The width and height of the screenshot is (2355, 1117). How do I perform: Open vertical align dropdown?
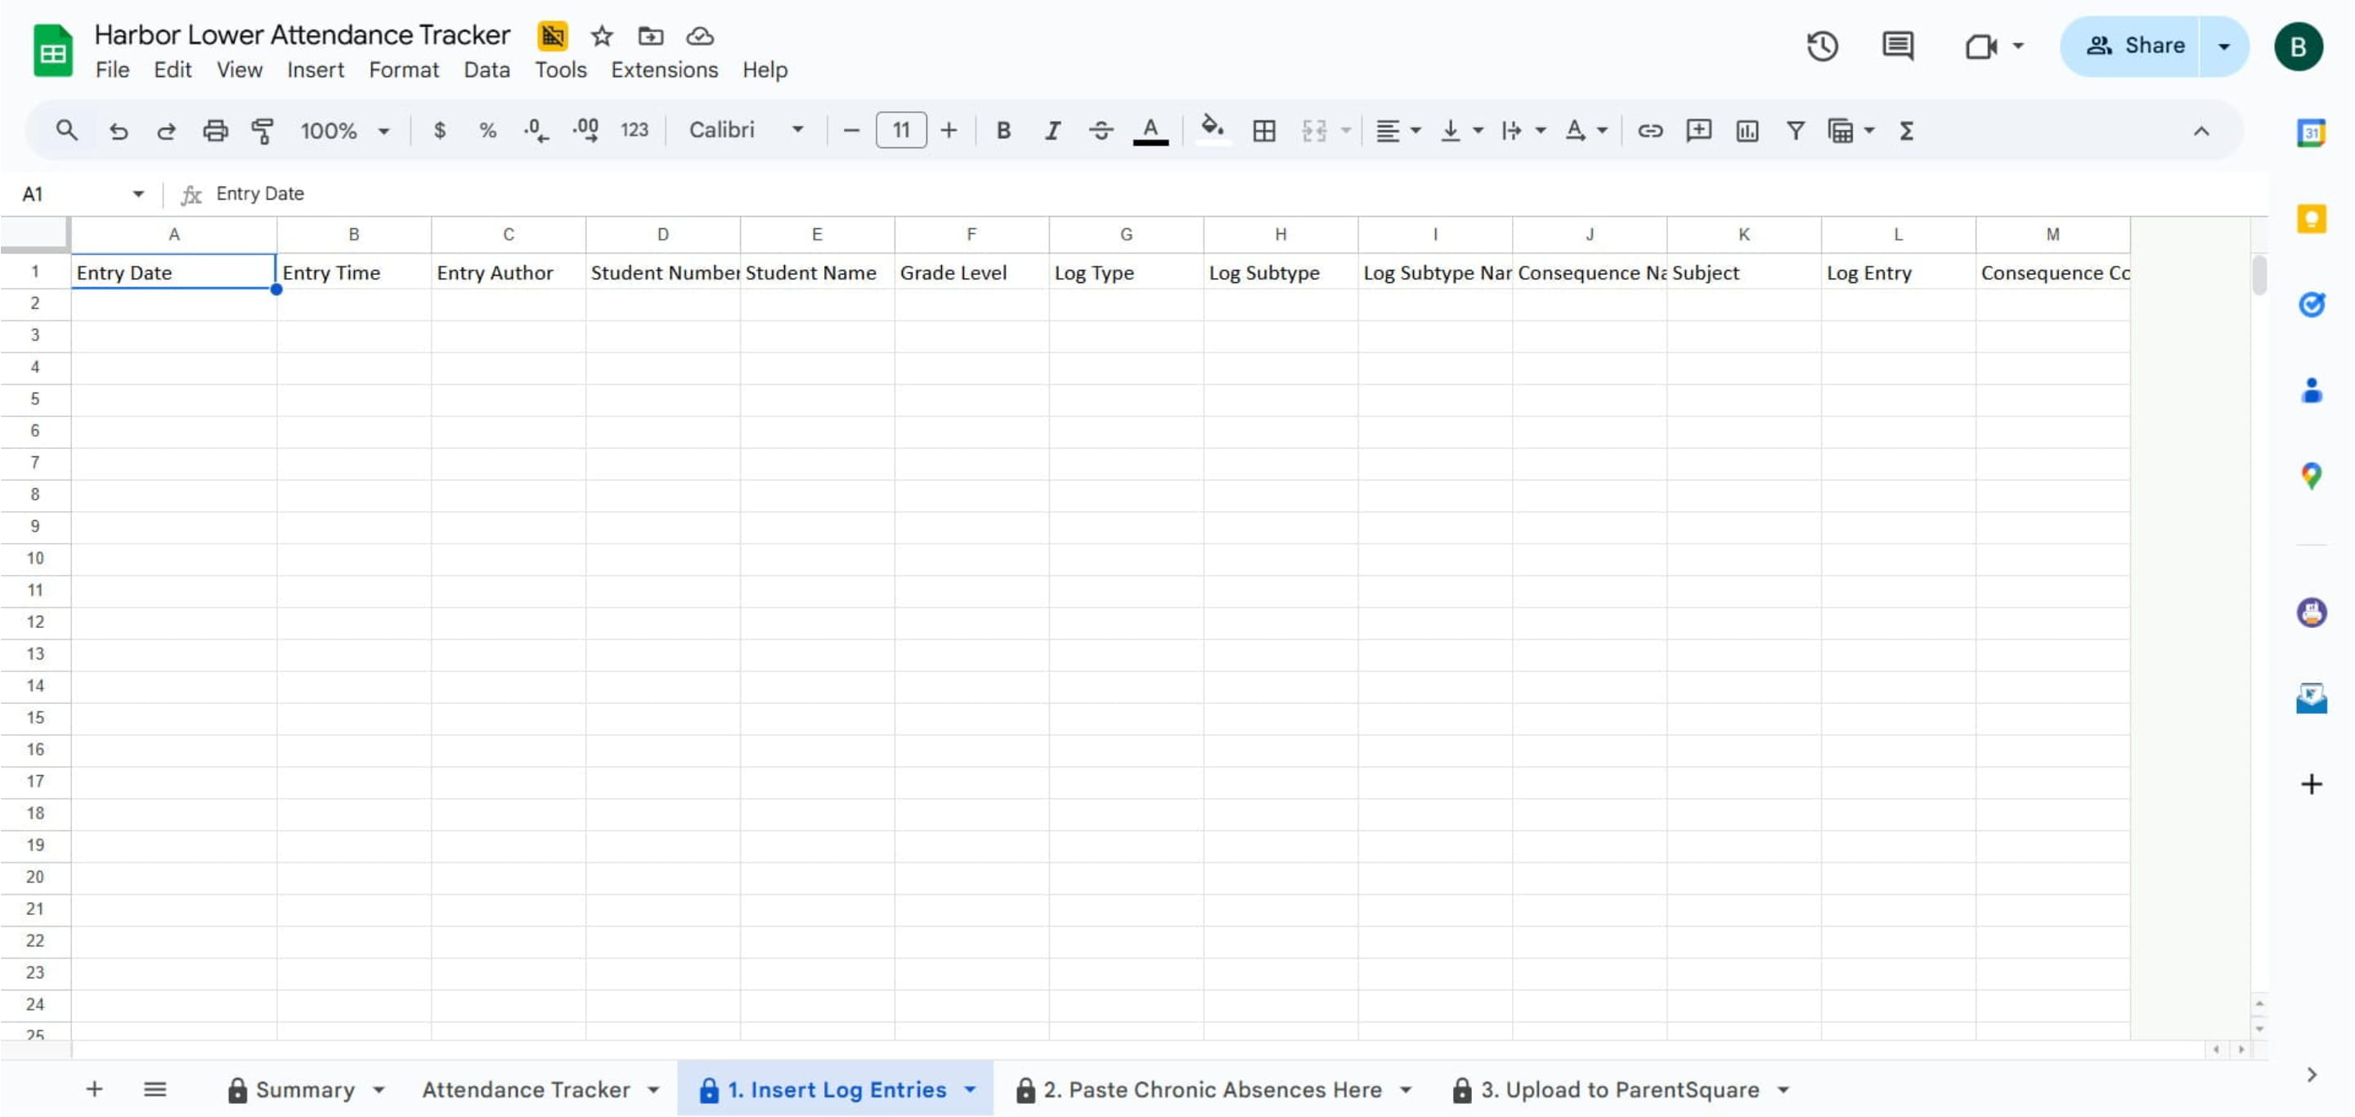click(x=1461, y=131)
